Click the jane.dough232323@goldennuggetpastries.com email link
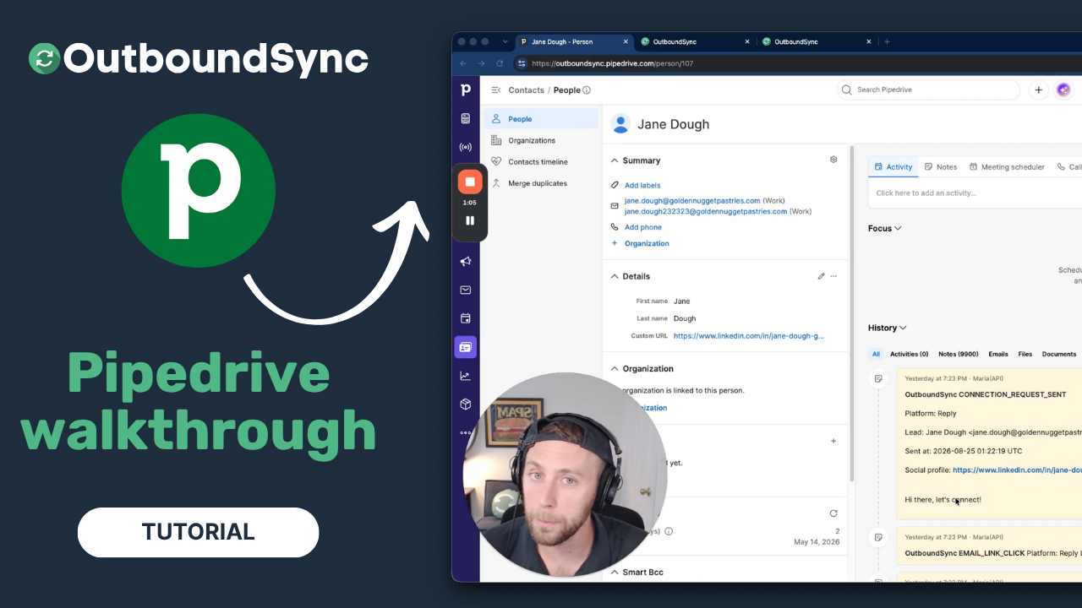This screenshot has height=608, width=1082. [x=706, y=211]
